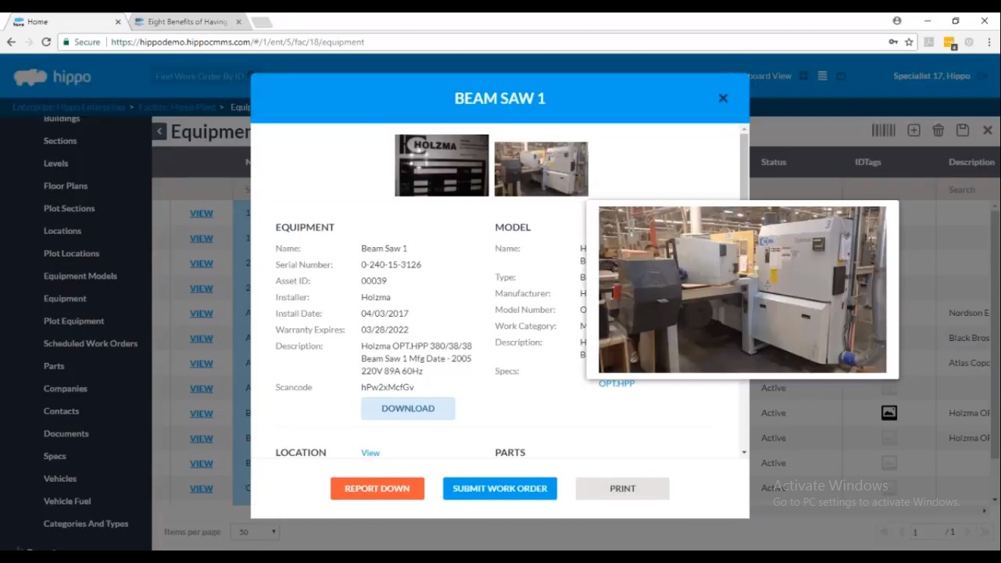Collapse the Equipment panel with left chevron
The image size is (1001, 563).
point(159,130)
